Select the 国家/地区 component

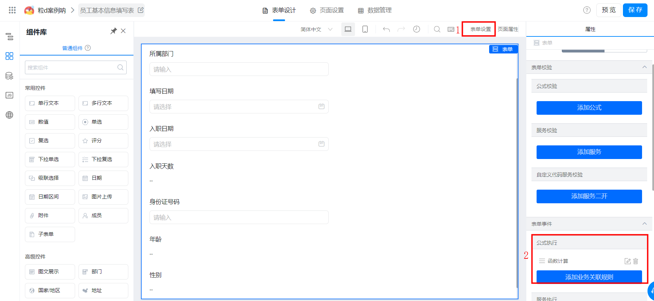click(50, 290)
